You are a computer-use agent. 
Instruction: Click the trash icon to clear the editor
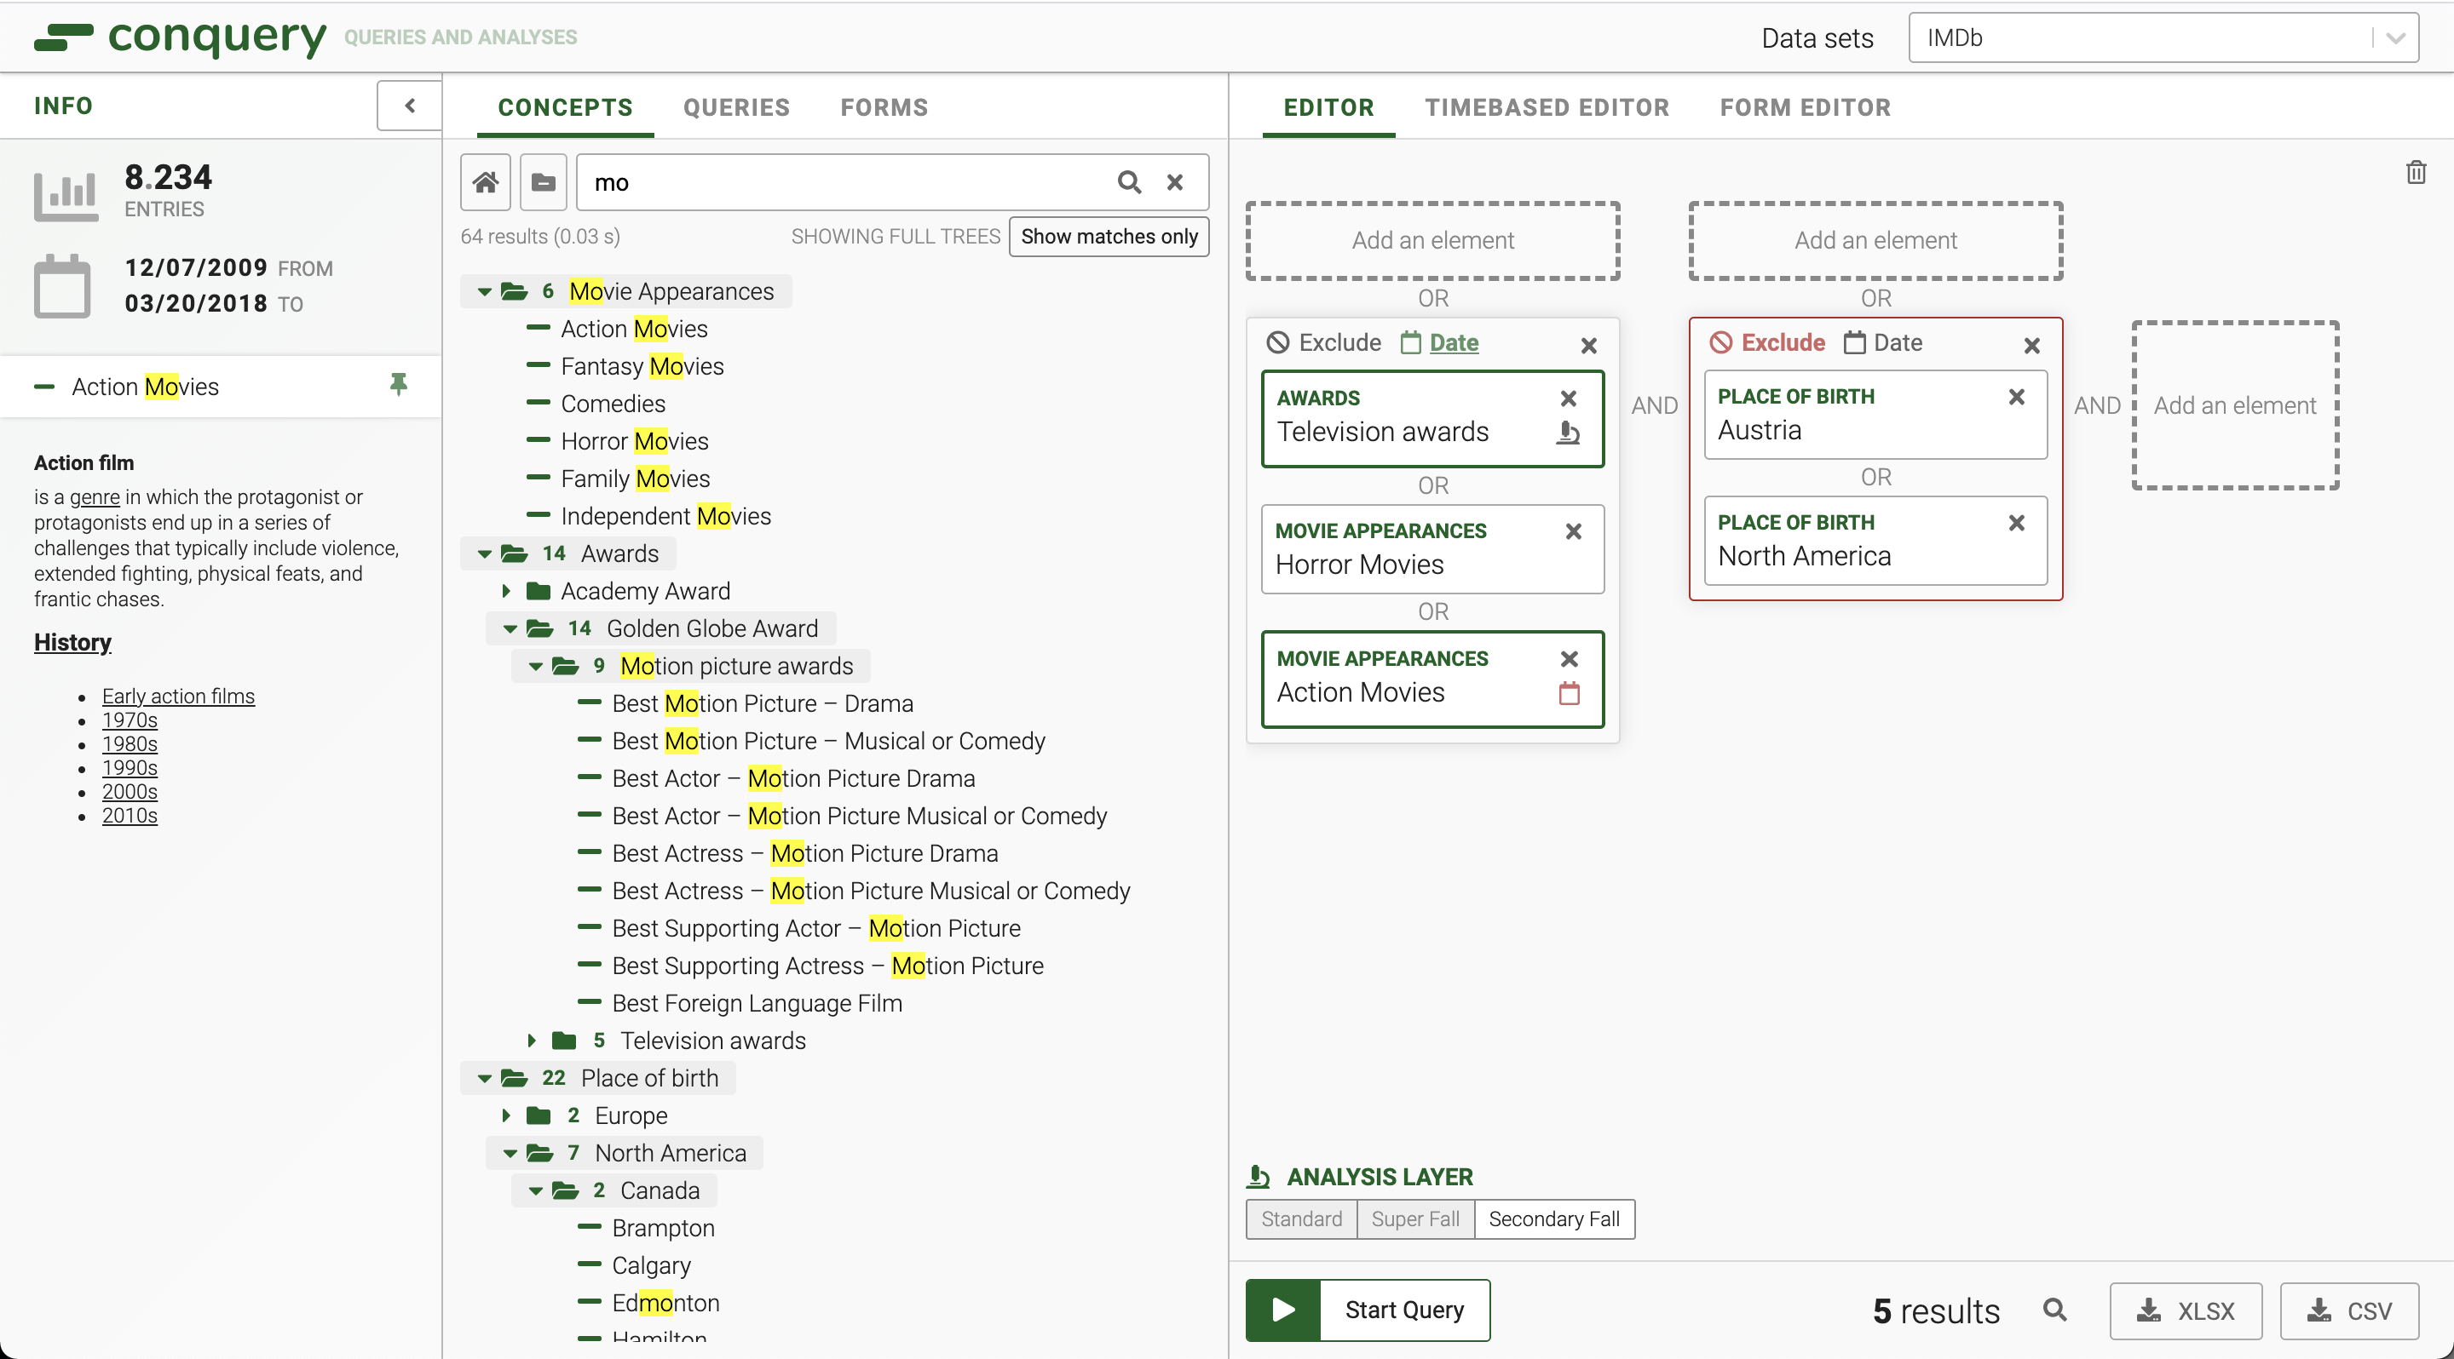point(2415,172)
